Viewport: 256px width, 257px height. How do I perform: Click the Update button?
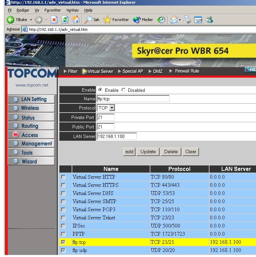(148, 152)
